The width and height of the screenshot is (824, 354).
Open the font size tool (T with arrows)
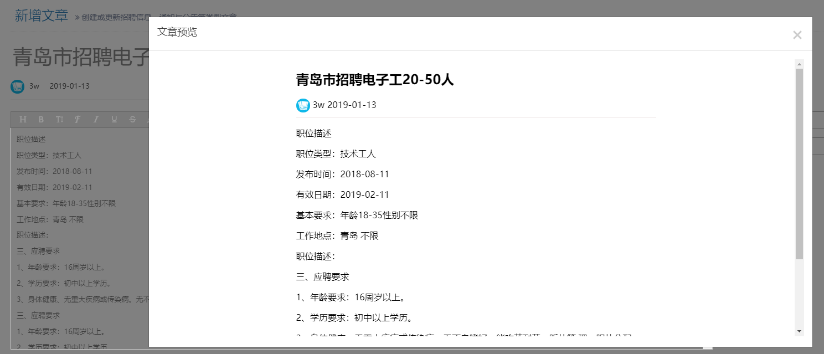tap(58, 119)
